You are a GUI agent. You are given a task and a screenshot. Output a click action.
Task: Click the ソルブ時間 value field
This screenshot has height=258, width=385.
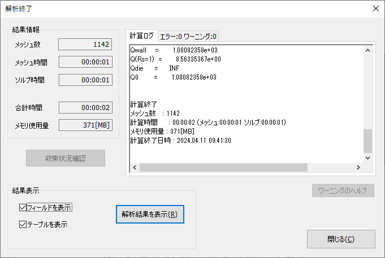[x=85, y=80]
